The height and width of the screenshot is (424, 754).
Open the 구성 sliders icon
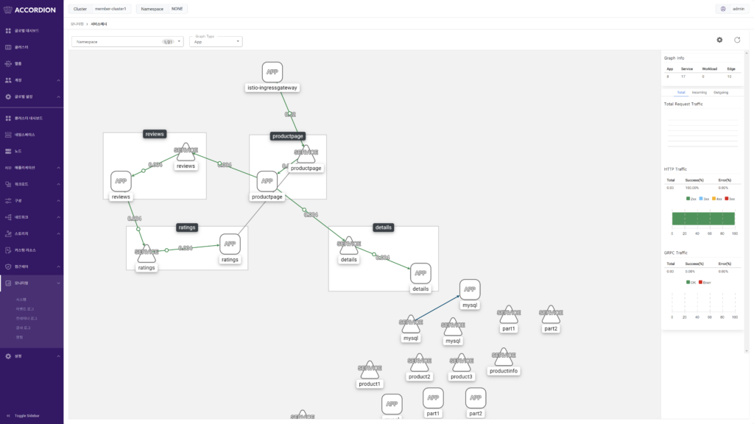point(8,200)
